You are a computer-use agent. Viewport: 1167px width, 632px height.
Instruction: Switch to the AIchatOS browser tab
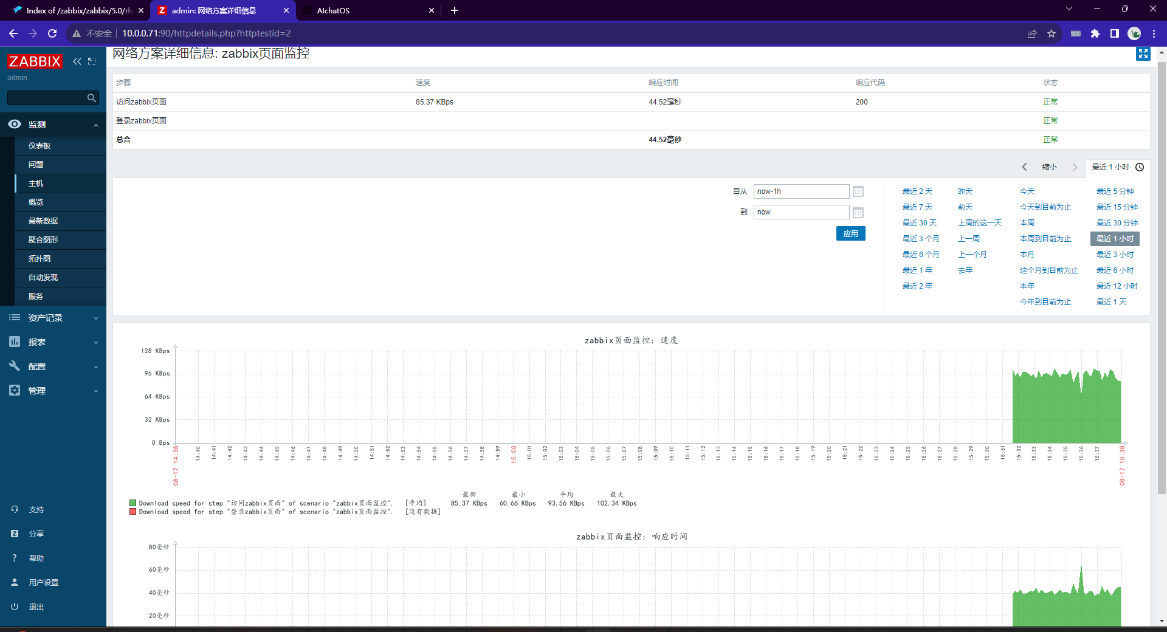pos(368,10)
